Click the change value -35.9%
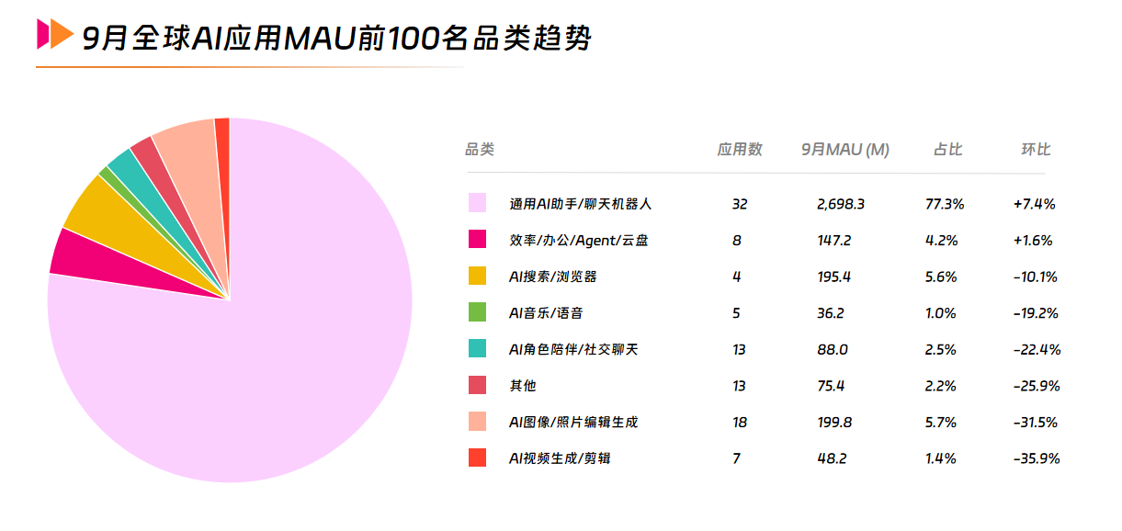The width and height of the screenshot is (1122, 531). click(1037, 458)
